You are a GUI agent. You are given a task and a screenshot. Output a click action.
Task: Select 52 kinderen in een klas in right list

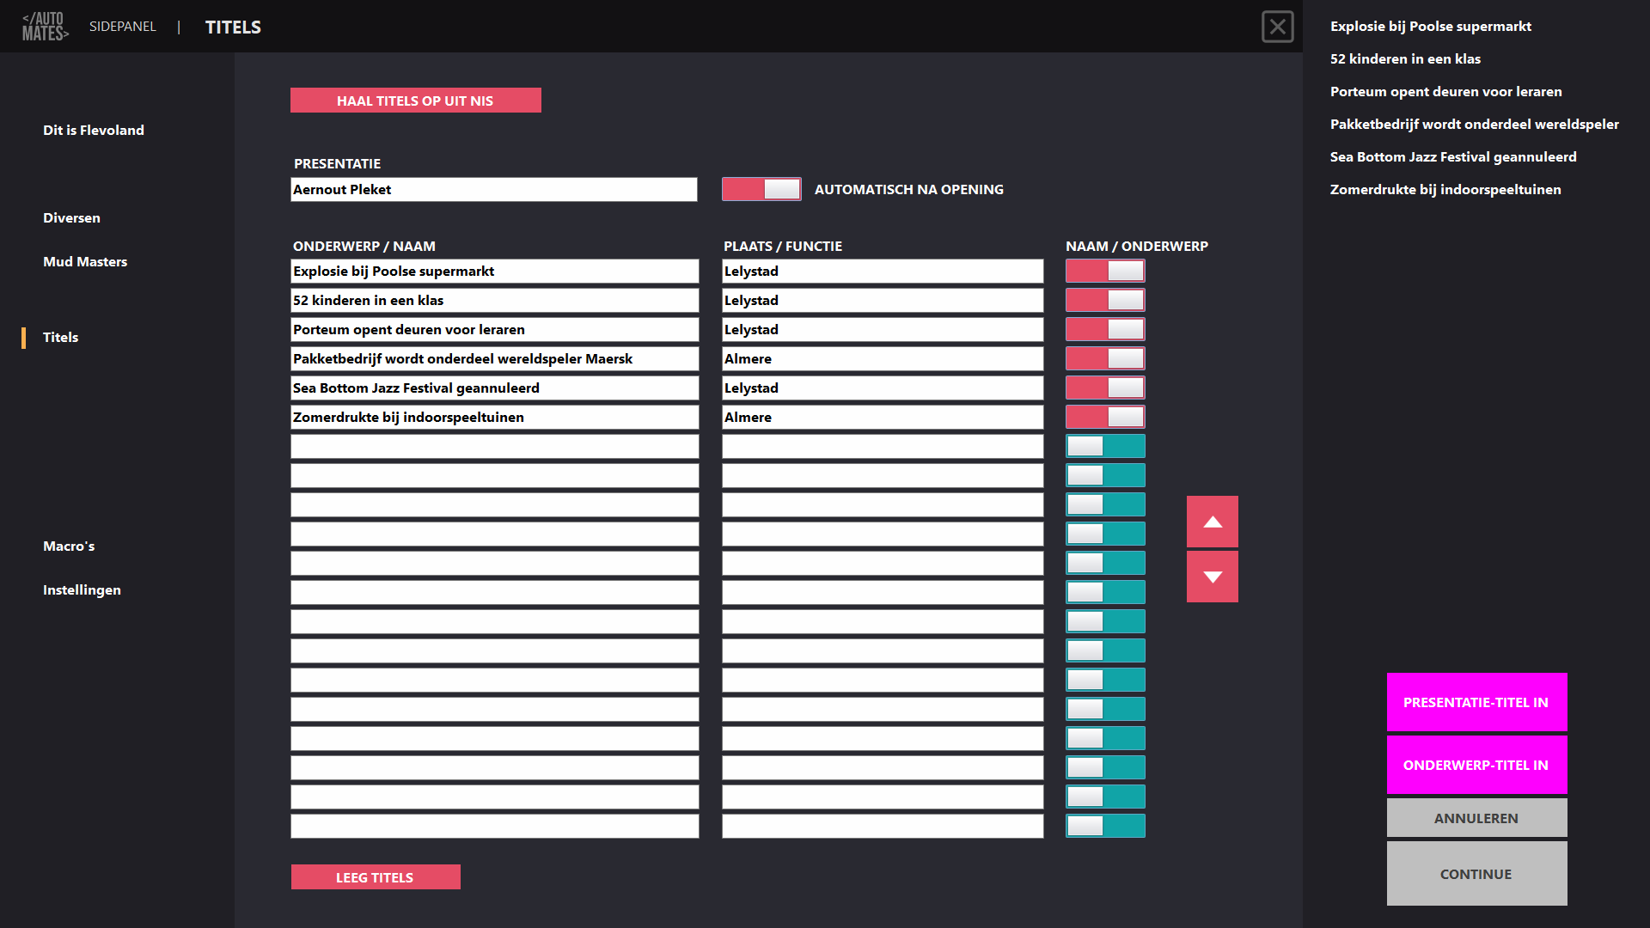(1405, 58)
